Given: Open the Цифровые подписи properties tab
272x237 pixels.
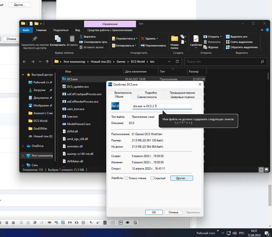Looking at the screenshot, I should point(183,97).
